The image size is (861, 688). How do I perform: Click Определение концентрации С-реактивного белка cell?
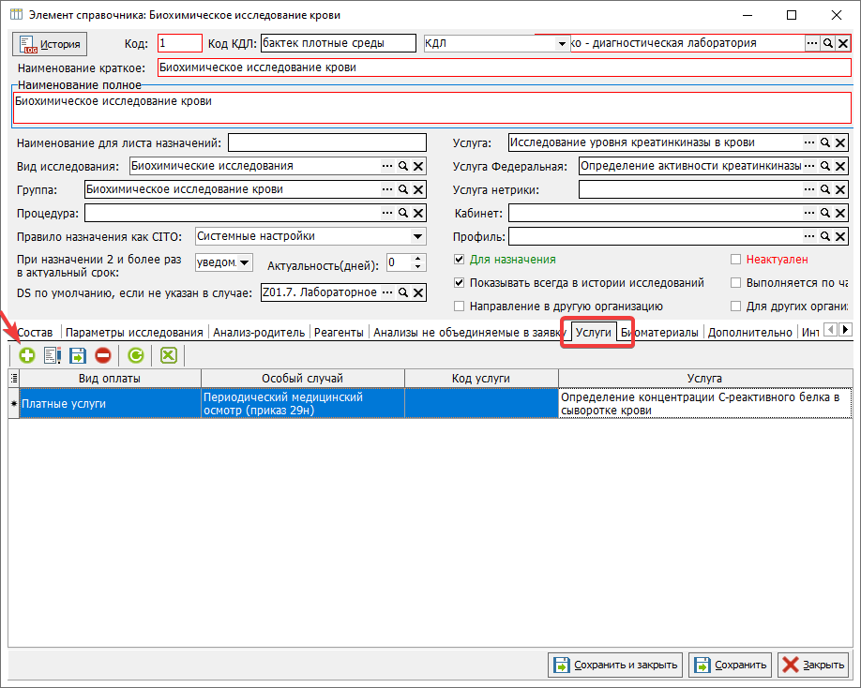pos(705,404)
